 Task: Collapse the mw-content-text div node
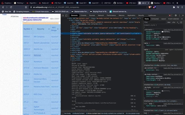pos(68,18)
